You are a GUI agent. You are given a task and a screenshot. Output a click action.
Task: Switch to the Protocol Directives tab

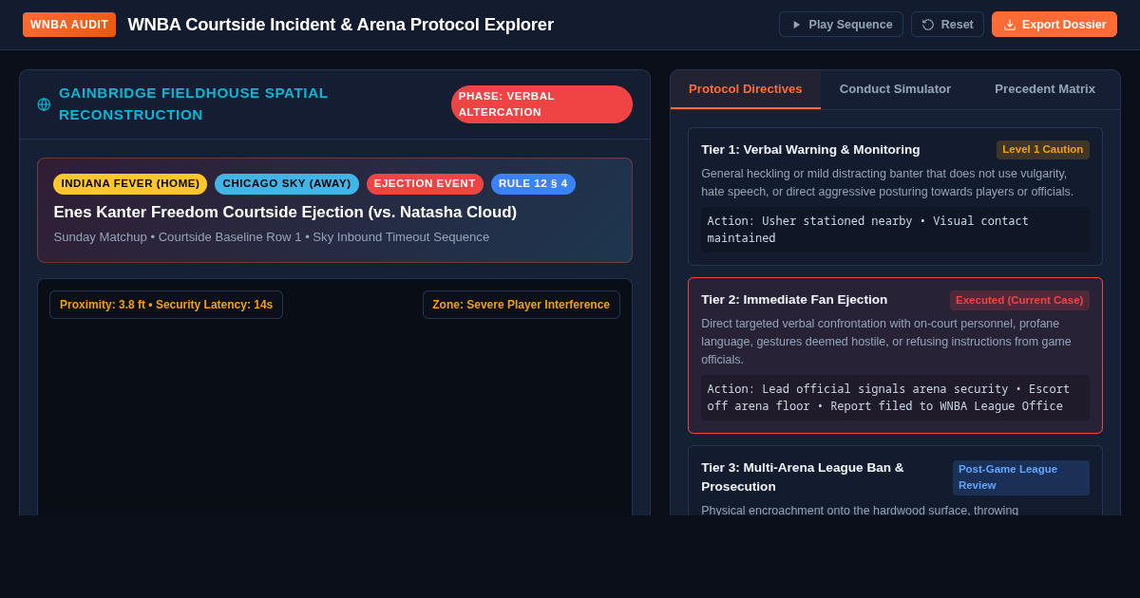(746, 89)
